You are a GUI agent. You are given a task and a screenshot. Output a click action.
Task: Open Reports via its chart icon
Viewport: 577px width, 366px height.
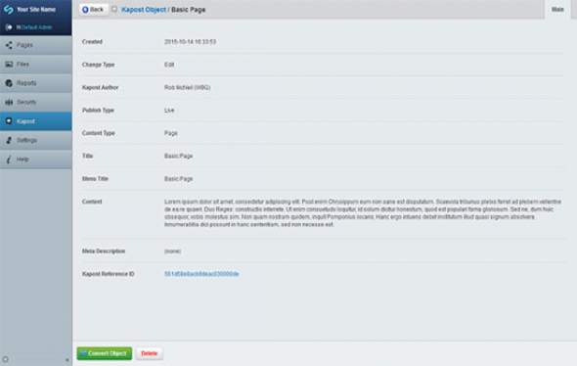(x=9, y=83)
